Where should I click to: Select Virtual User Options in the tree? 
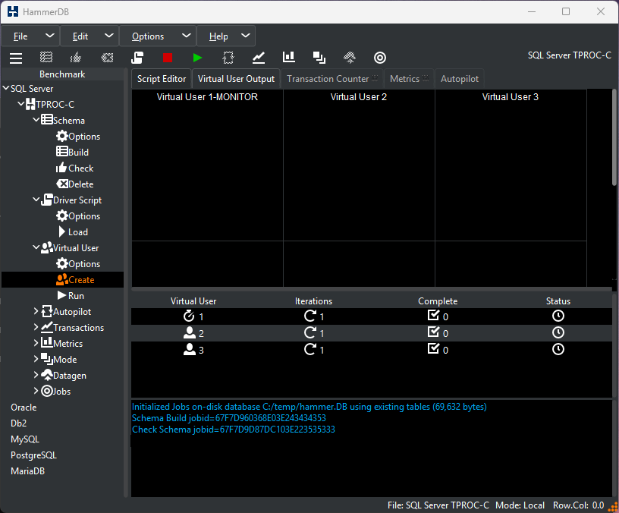[x=78, y=264]
